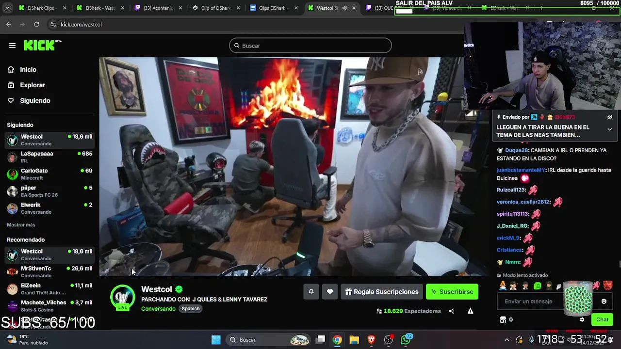Click Regala Suscripciones button

click(382, 292)
